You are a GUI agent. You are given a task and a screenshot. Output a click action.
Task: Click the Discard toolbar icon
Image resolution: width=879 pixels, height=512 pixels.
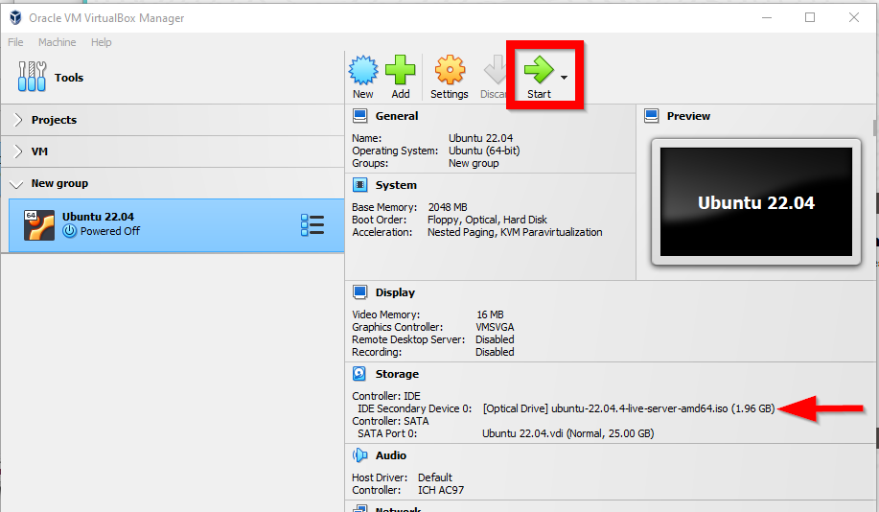tap(495, 70)
